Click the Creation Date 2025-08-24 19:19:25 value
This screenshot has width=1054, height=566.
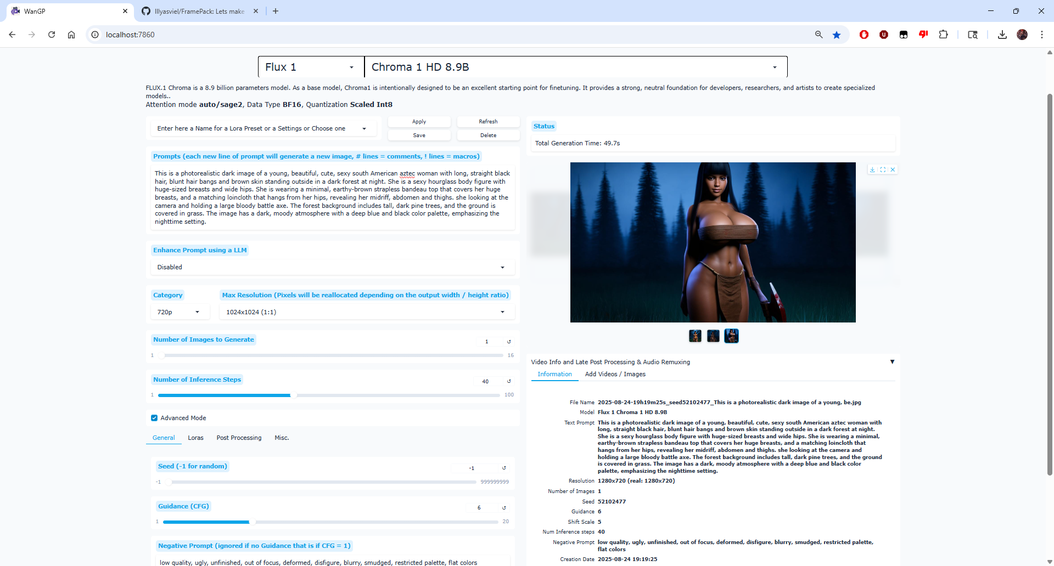pyautogui.click(x=627, y=559)
